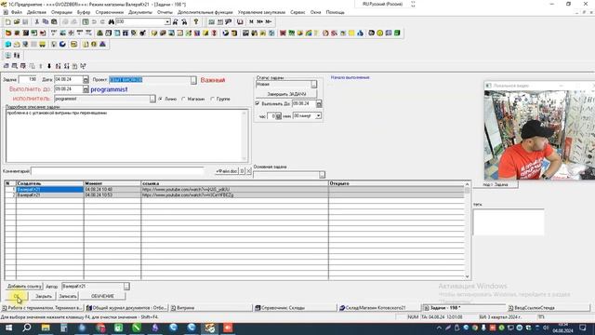
Task: Click the green triangle icon in the second toolbar row
Action: pyautogui.click(x=99, y=33)
